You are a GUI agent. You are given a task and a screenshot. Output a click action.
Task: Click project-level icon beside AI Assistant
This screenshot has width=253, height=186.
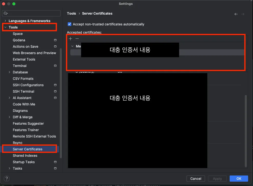[55, 98]
